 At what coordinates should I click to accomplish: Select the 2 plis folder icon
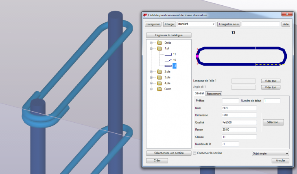click(159, 72)
